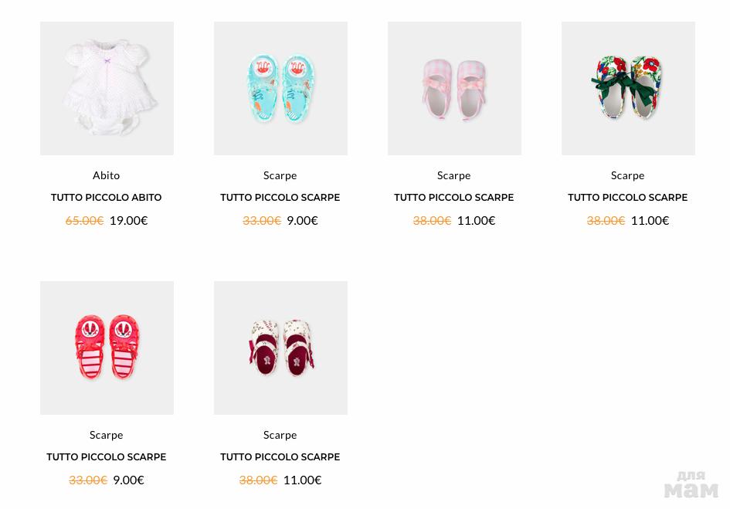
Task: Click TUTTO PICCOLO SCARPE under floral shoes
Action: (x=628, y=198)
